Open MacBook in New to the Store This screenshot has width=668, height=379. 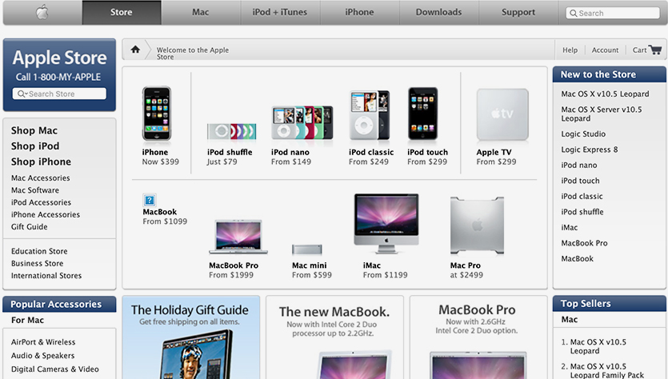[x=578, y=259]
